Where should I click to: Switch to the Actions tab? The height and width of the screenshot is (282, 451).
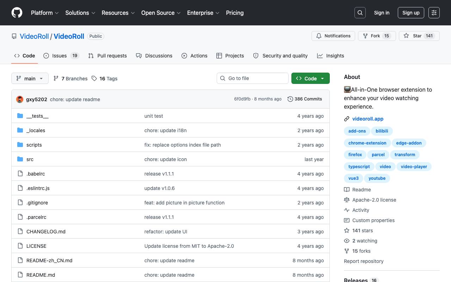tap(194, 56)
